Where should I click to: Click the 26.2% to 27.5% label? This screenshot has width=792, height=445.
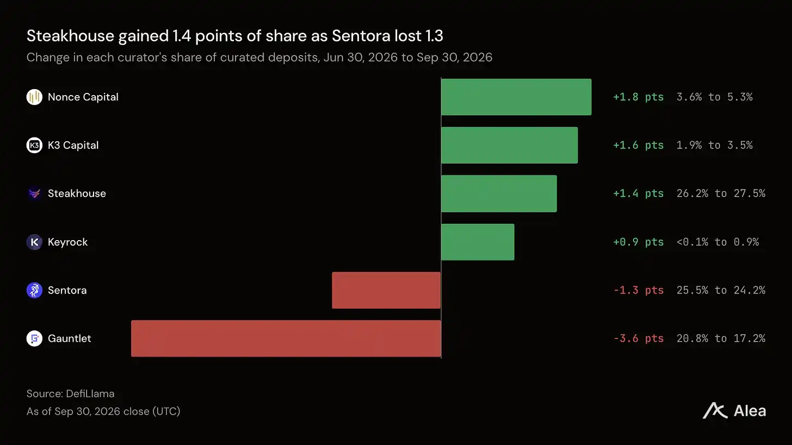tap(721, 193)
